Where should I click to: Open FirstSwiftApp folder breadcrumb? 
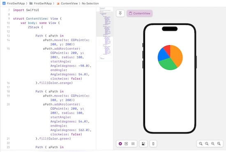43,3
